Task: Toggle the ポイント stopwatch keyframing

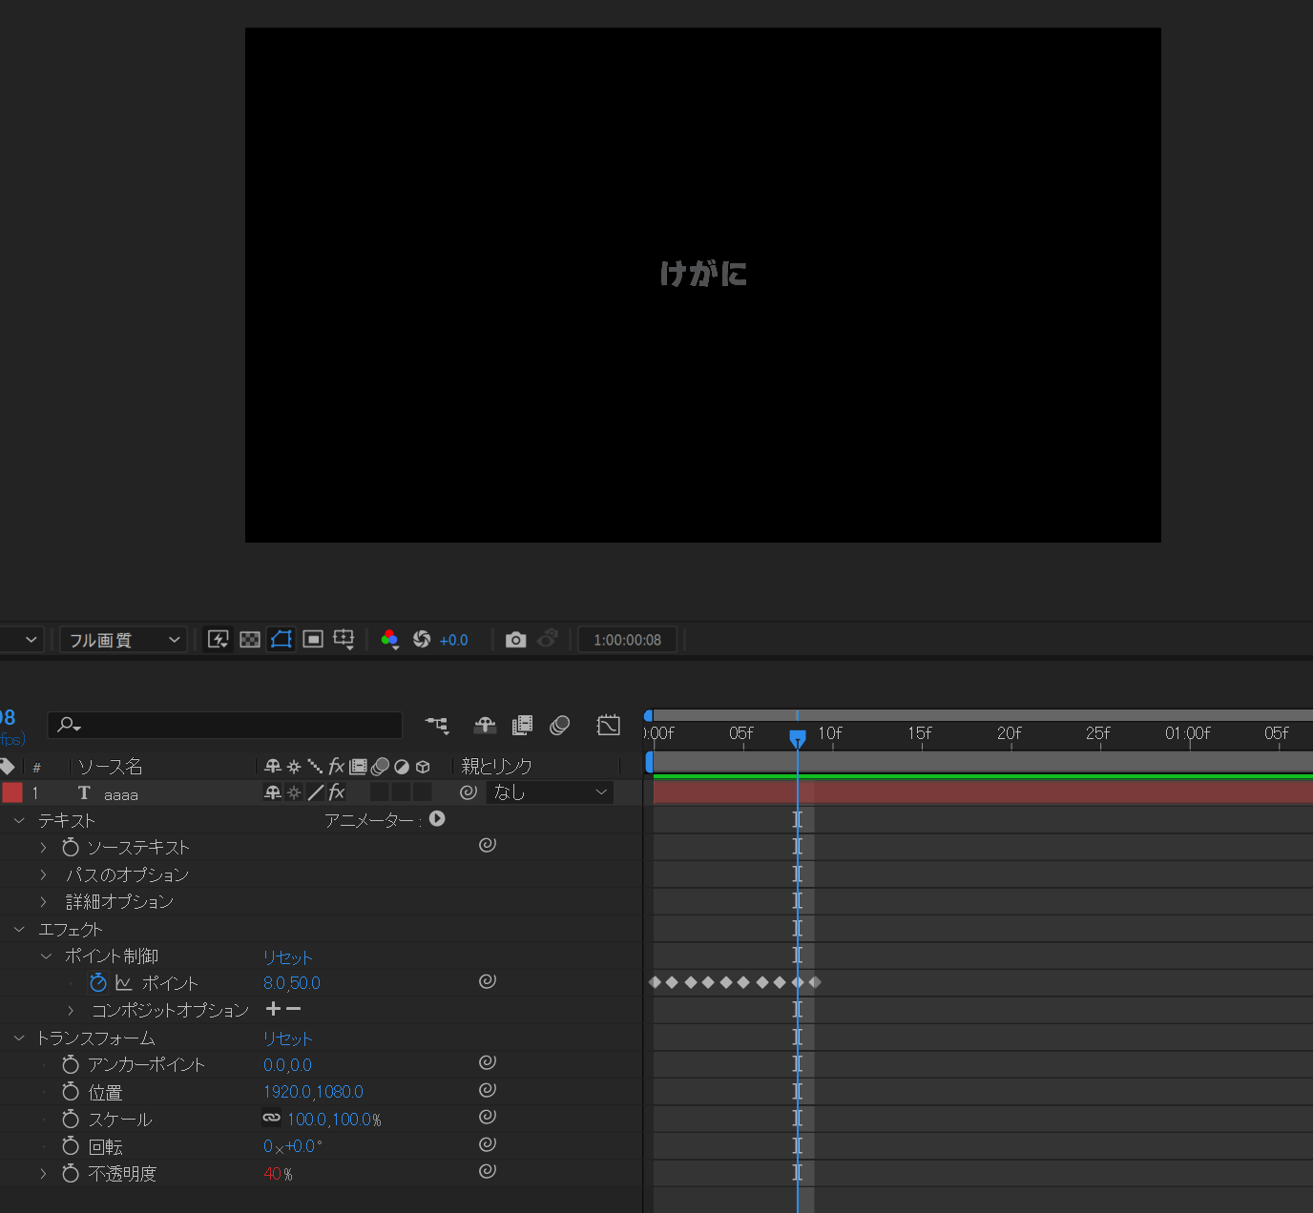Action: (x=98, y=983)
